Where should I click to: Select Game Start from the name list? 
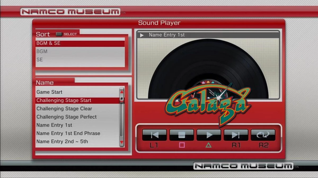[77, 92]
